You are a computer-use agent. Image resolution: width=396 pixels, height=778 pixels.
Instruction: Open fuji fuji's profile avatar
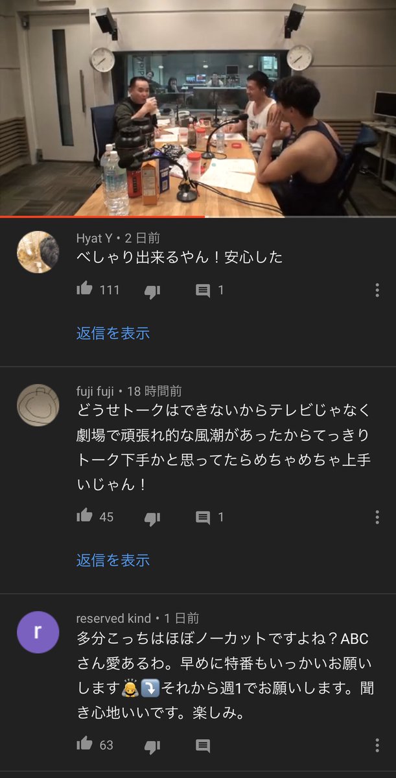pyautogui.click(x=38, y=405)
